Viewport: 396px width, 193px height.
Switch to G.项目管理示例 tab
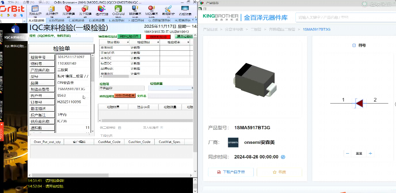click(x=159, y=20)
